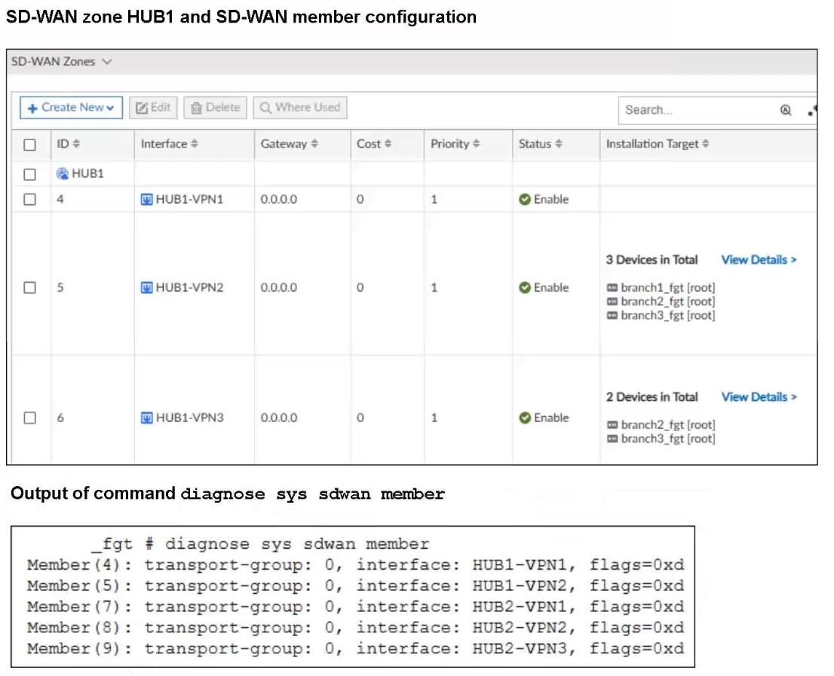Click the Edit button
The width and height of the screenshot is (834, 676).
[153, 107]
